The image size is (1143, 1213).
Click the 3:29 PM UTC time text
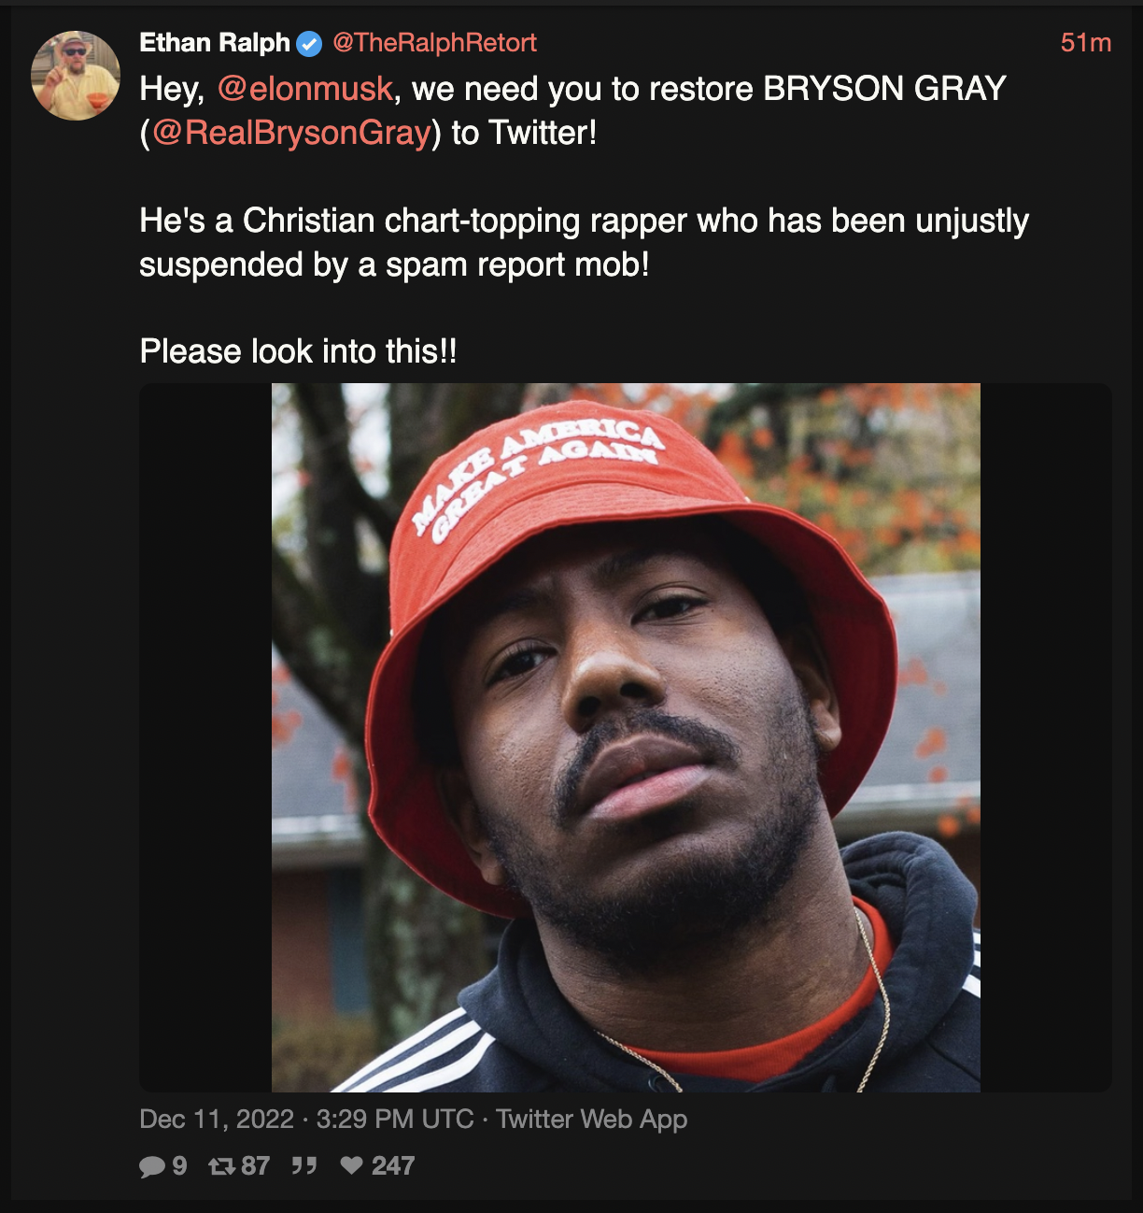point(395,1119)
